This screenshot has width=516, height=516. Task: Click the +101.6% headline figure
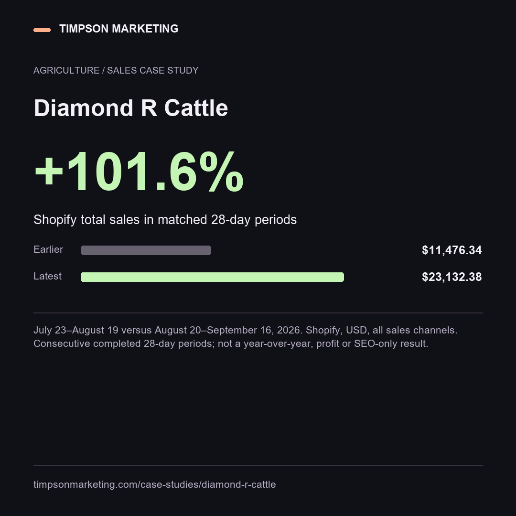point(139,171)
